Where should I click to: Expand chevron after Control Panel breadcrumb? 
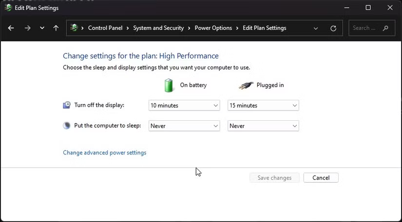tap(127, 28)
